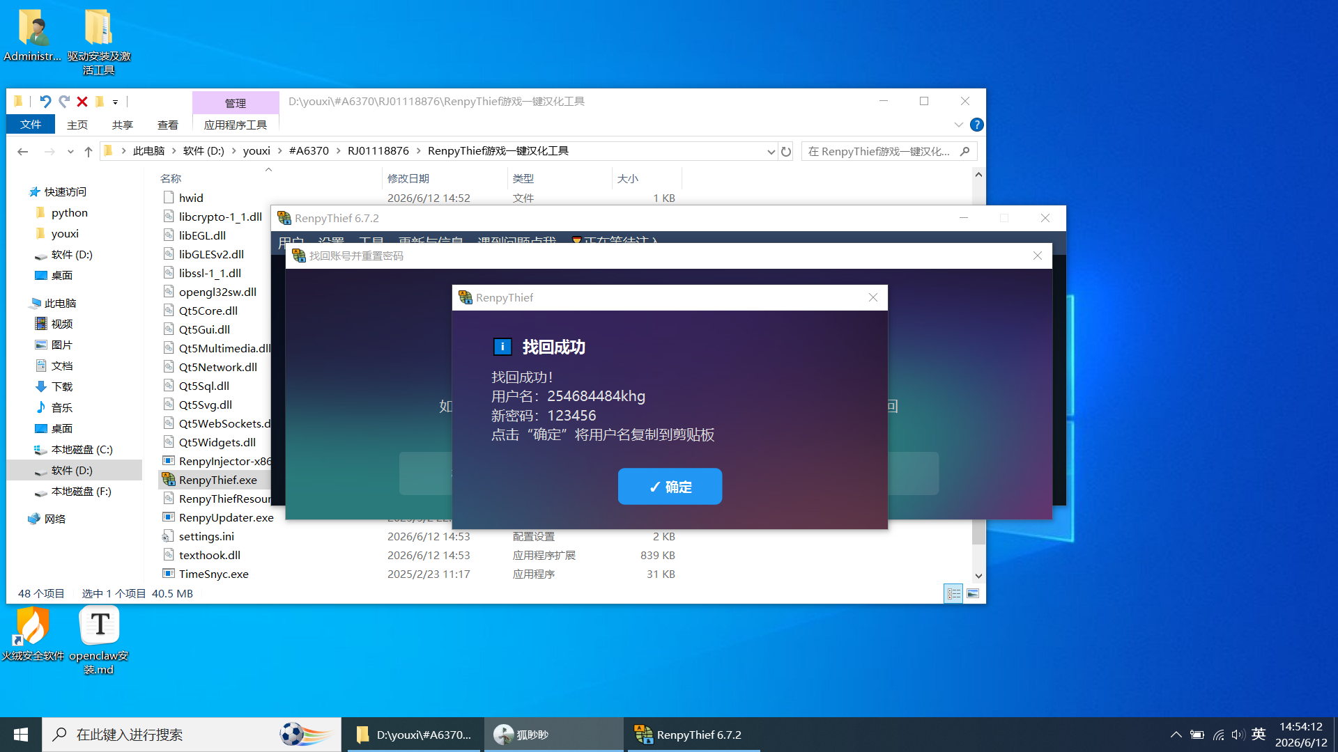Expand address bar history dropdown
The height and width of the screenshot is (752, 1338).
click(x=771, y=152)
